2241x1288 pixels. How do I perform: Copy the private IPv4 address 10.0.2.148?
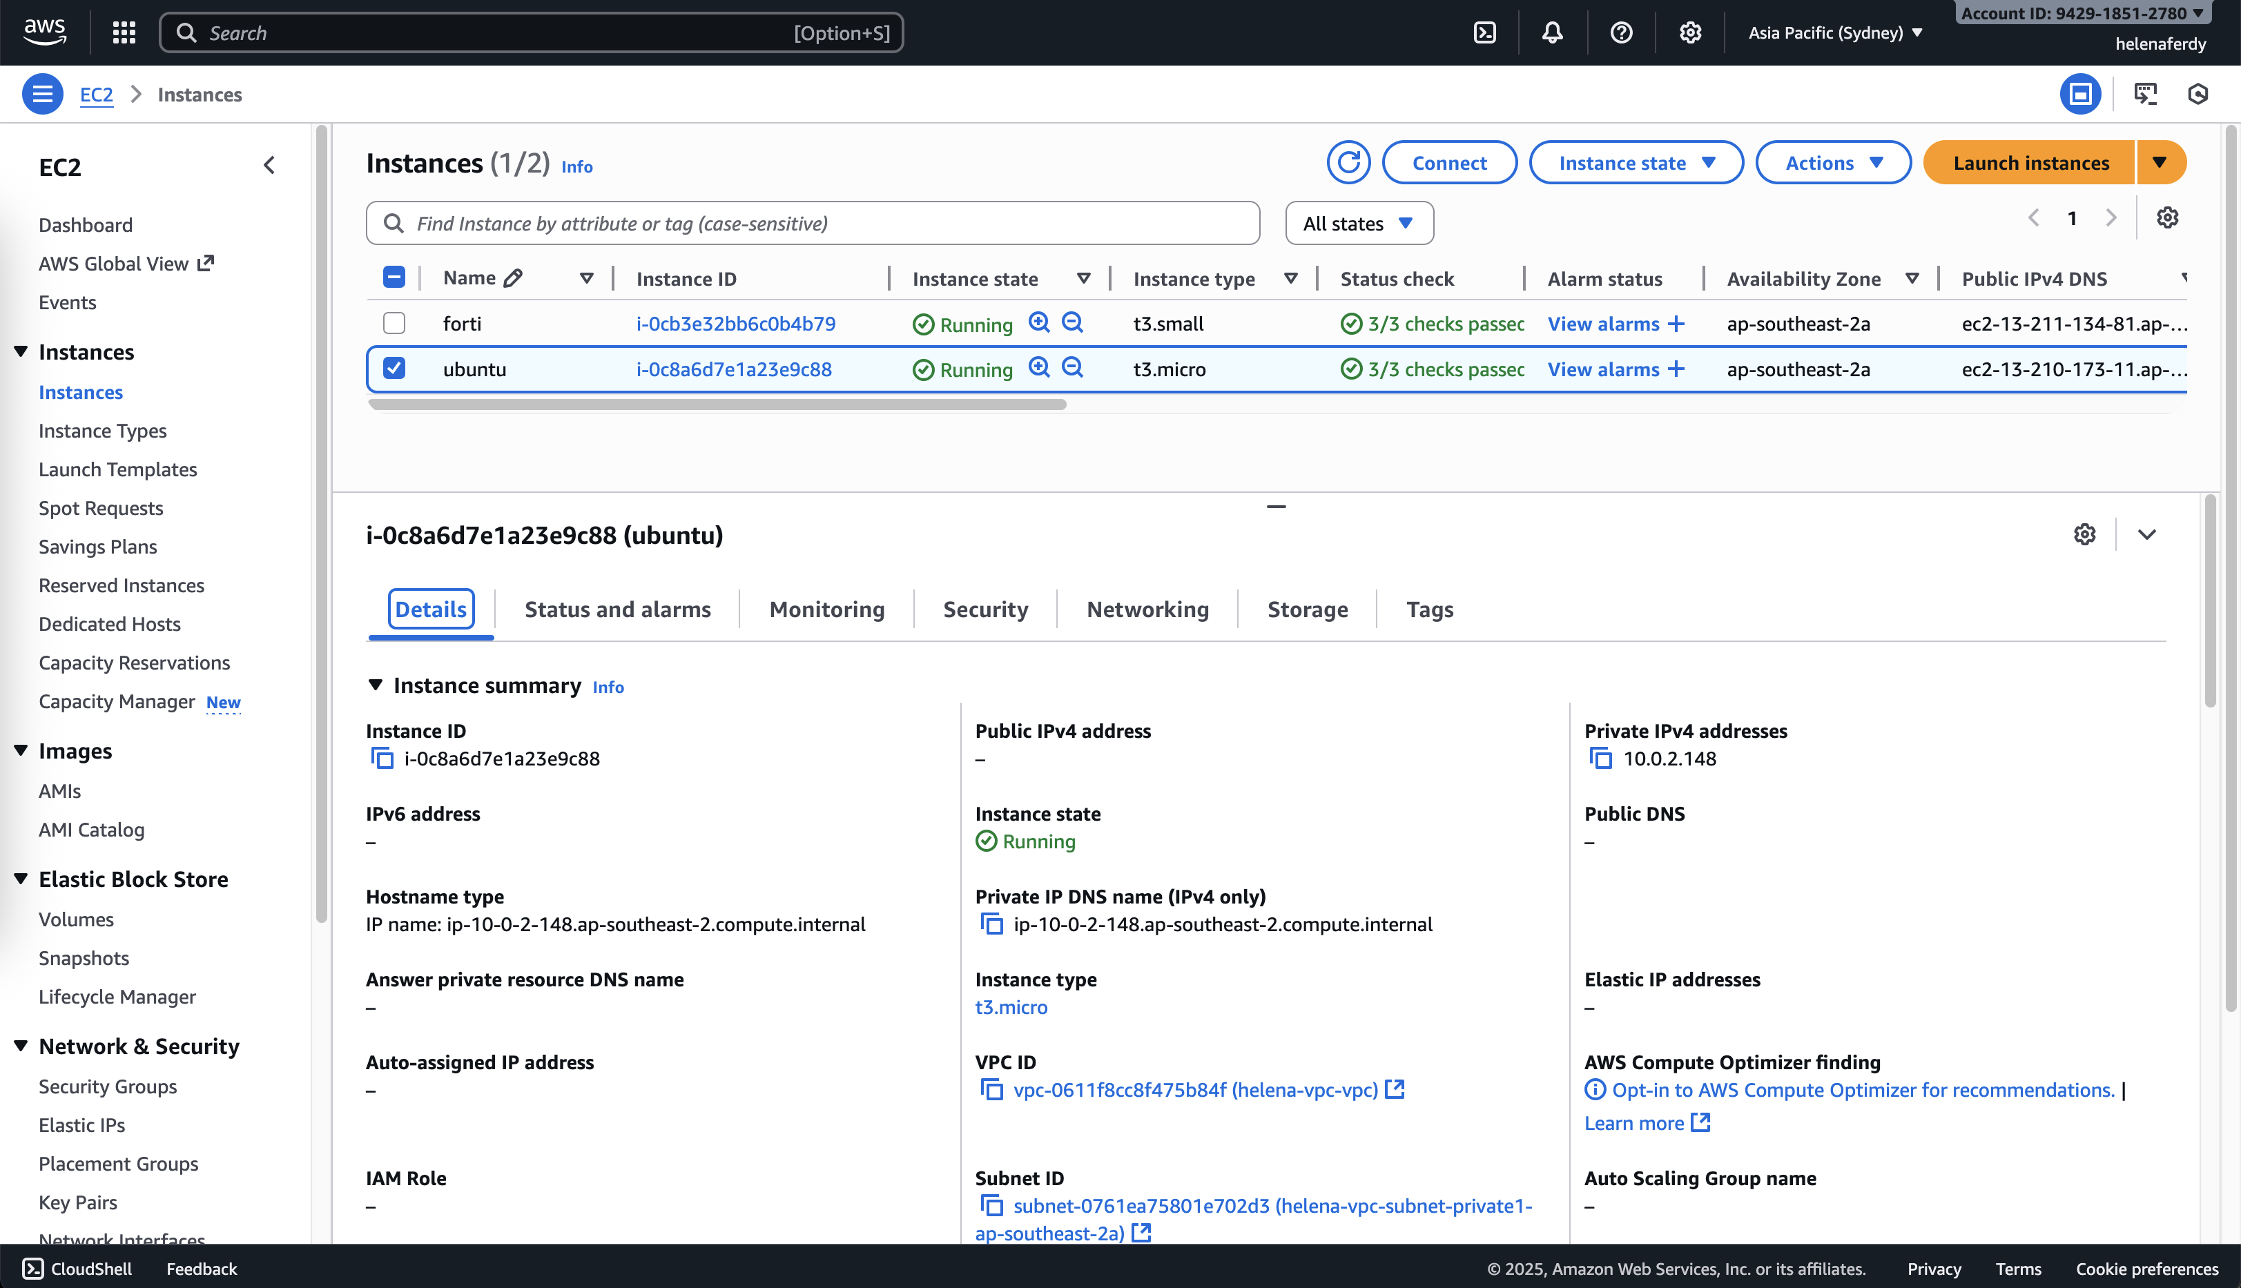pyautogui.click(x=1600, y=758)
